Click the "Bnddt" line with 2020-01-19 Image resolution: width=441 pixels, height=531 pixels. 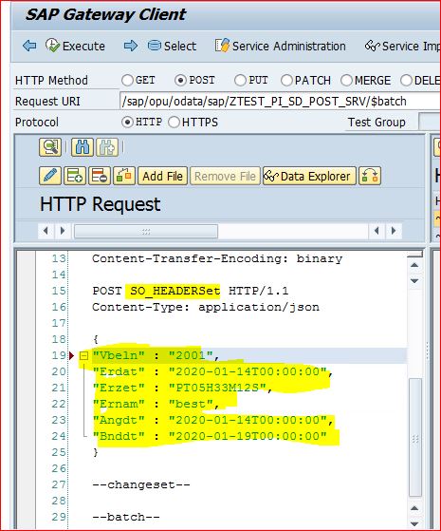tap(210, 437)
